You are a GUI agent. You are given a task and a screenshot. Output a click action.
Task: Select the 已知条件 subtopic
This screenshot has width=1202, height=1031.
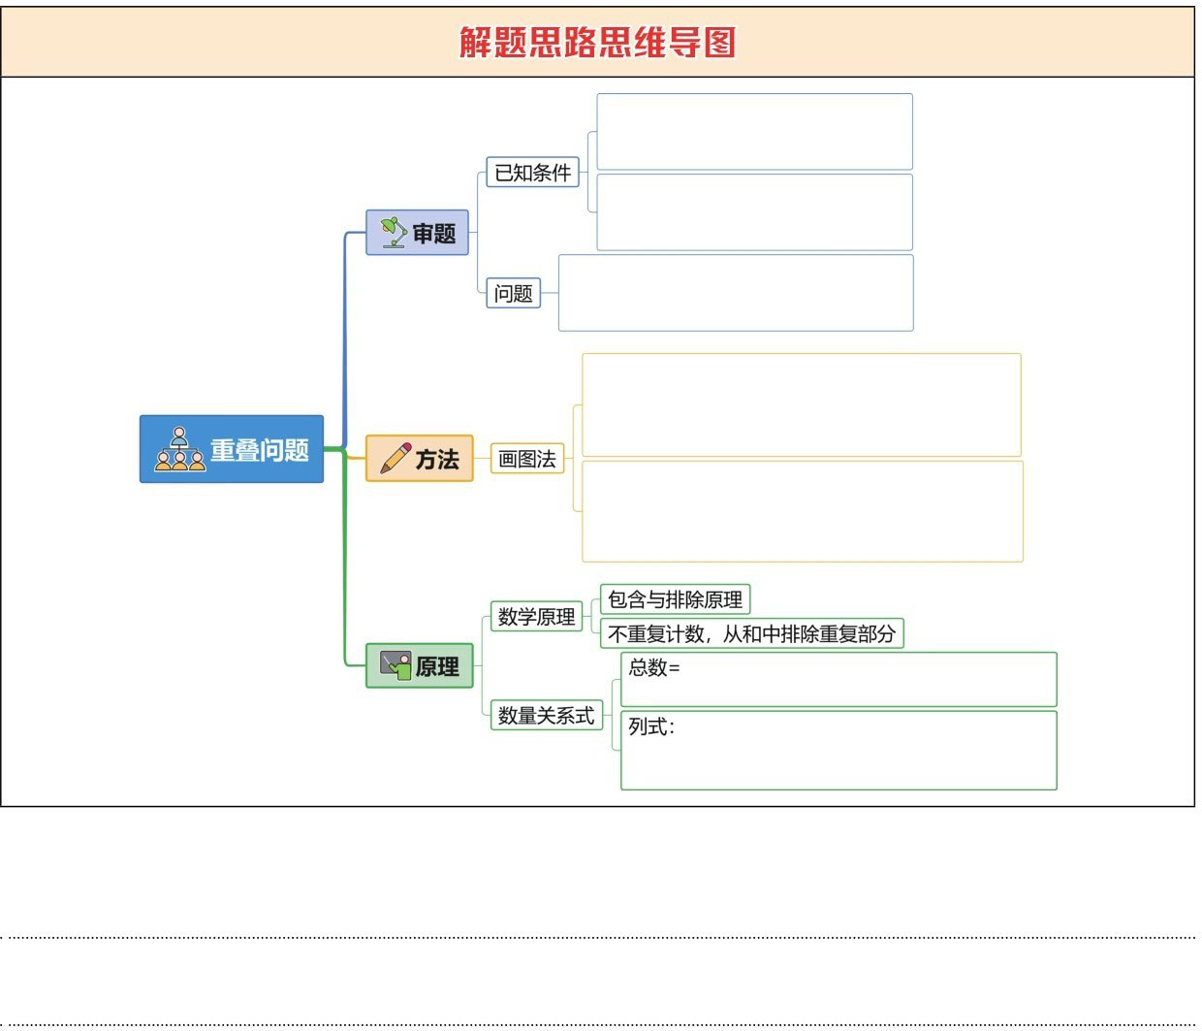tap(532, 173)
